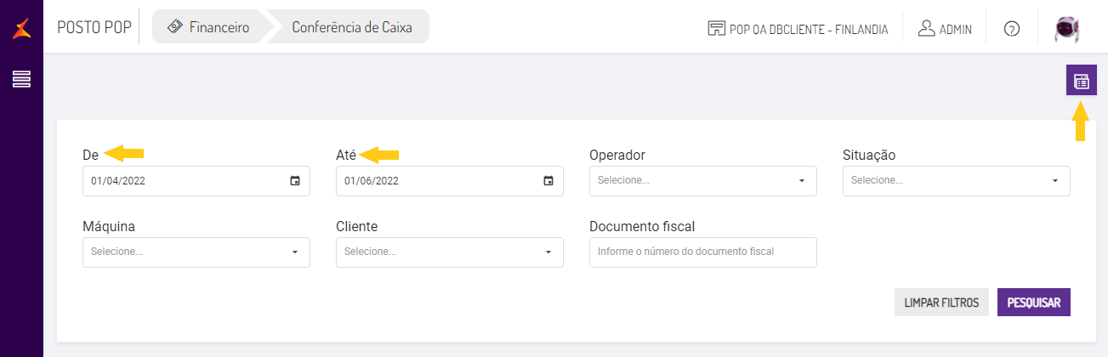The height and width of the screenshot is (357, 1108).
Task: Click the orange app logo icon
Action: point(21,28)
